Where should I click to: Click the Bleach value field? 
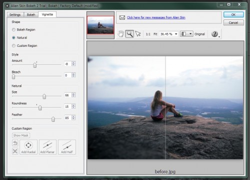(x=68, y=75)
